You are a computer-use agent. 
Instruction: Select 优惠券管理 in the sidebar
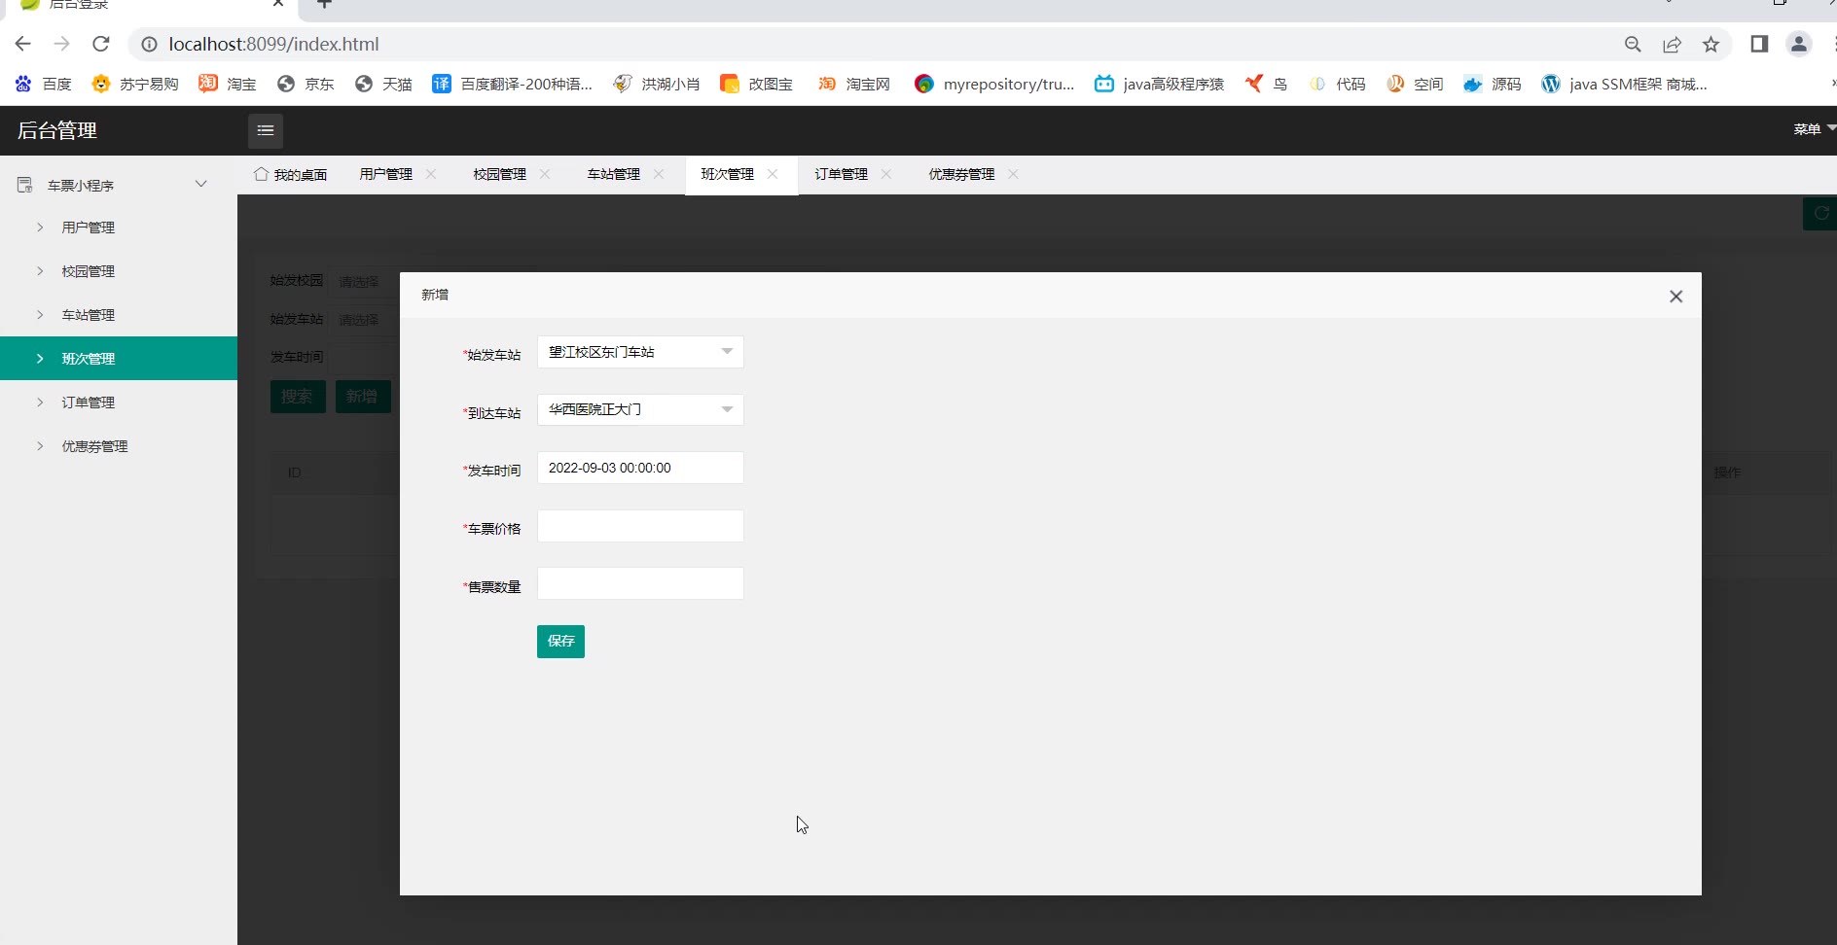(x=119, y=446)
